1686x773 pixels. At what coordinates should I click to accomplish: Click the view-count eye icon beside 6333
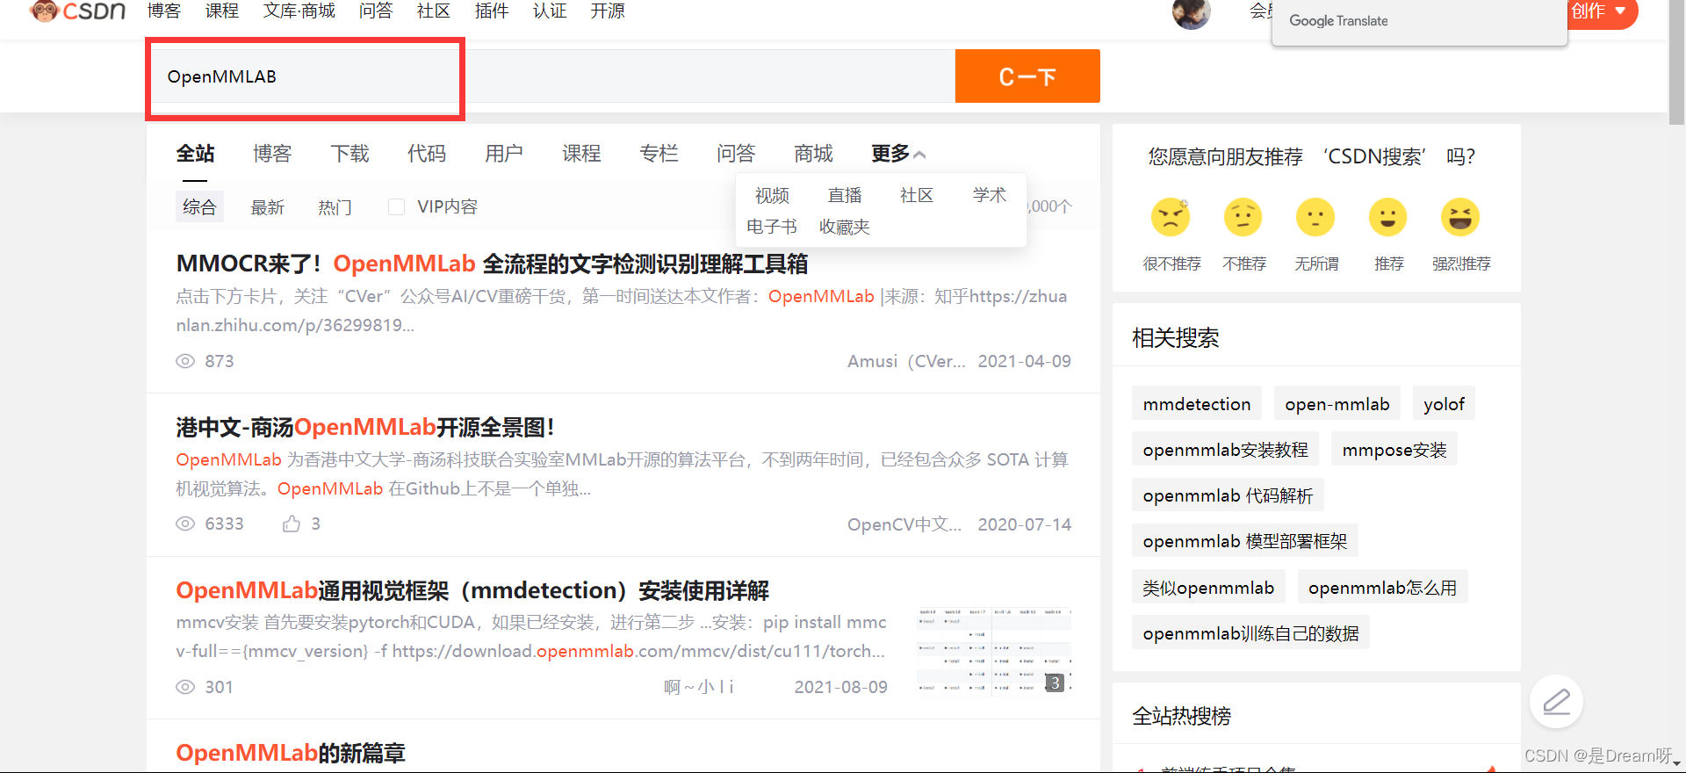coord(185,524)
